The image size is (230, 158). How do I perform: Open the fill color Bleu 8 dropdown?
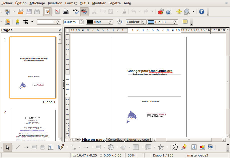pyautogui.click(x=162, y=22)
